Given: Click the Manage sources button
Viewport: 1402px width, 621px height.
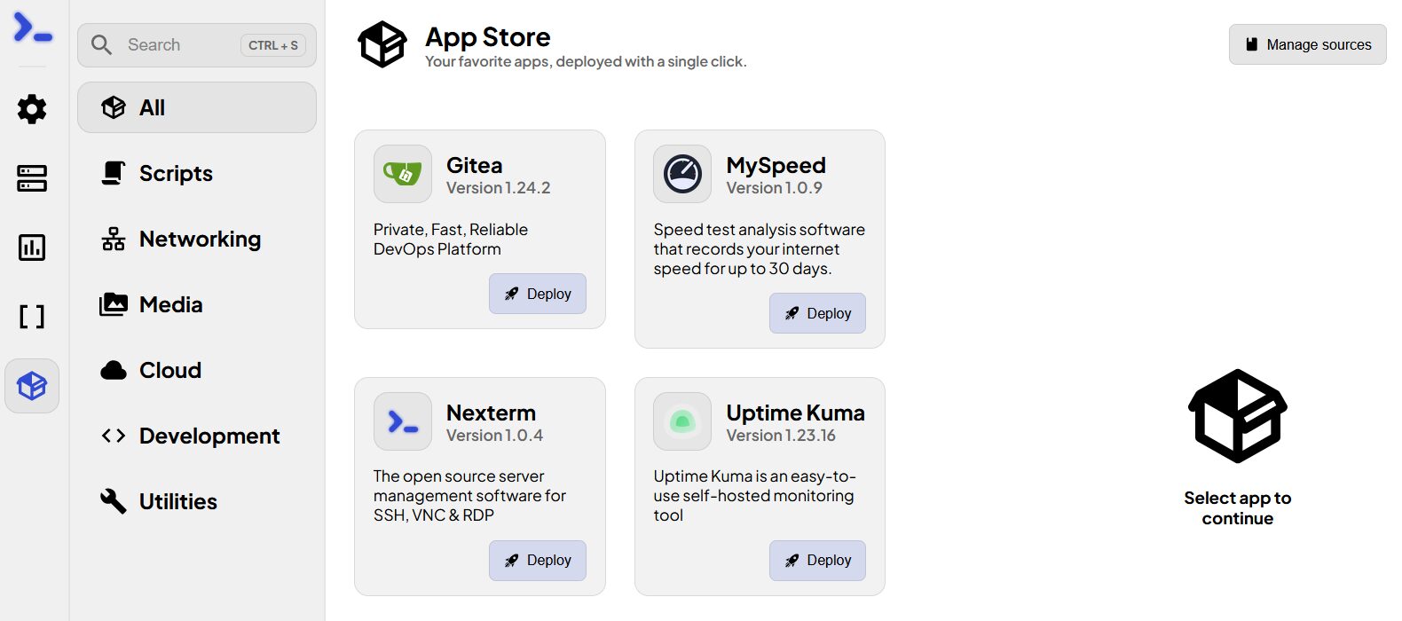Looking at the screenshot, I should click(1308, 44).
